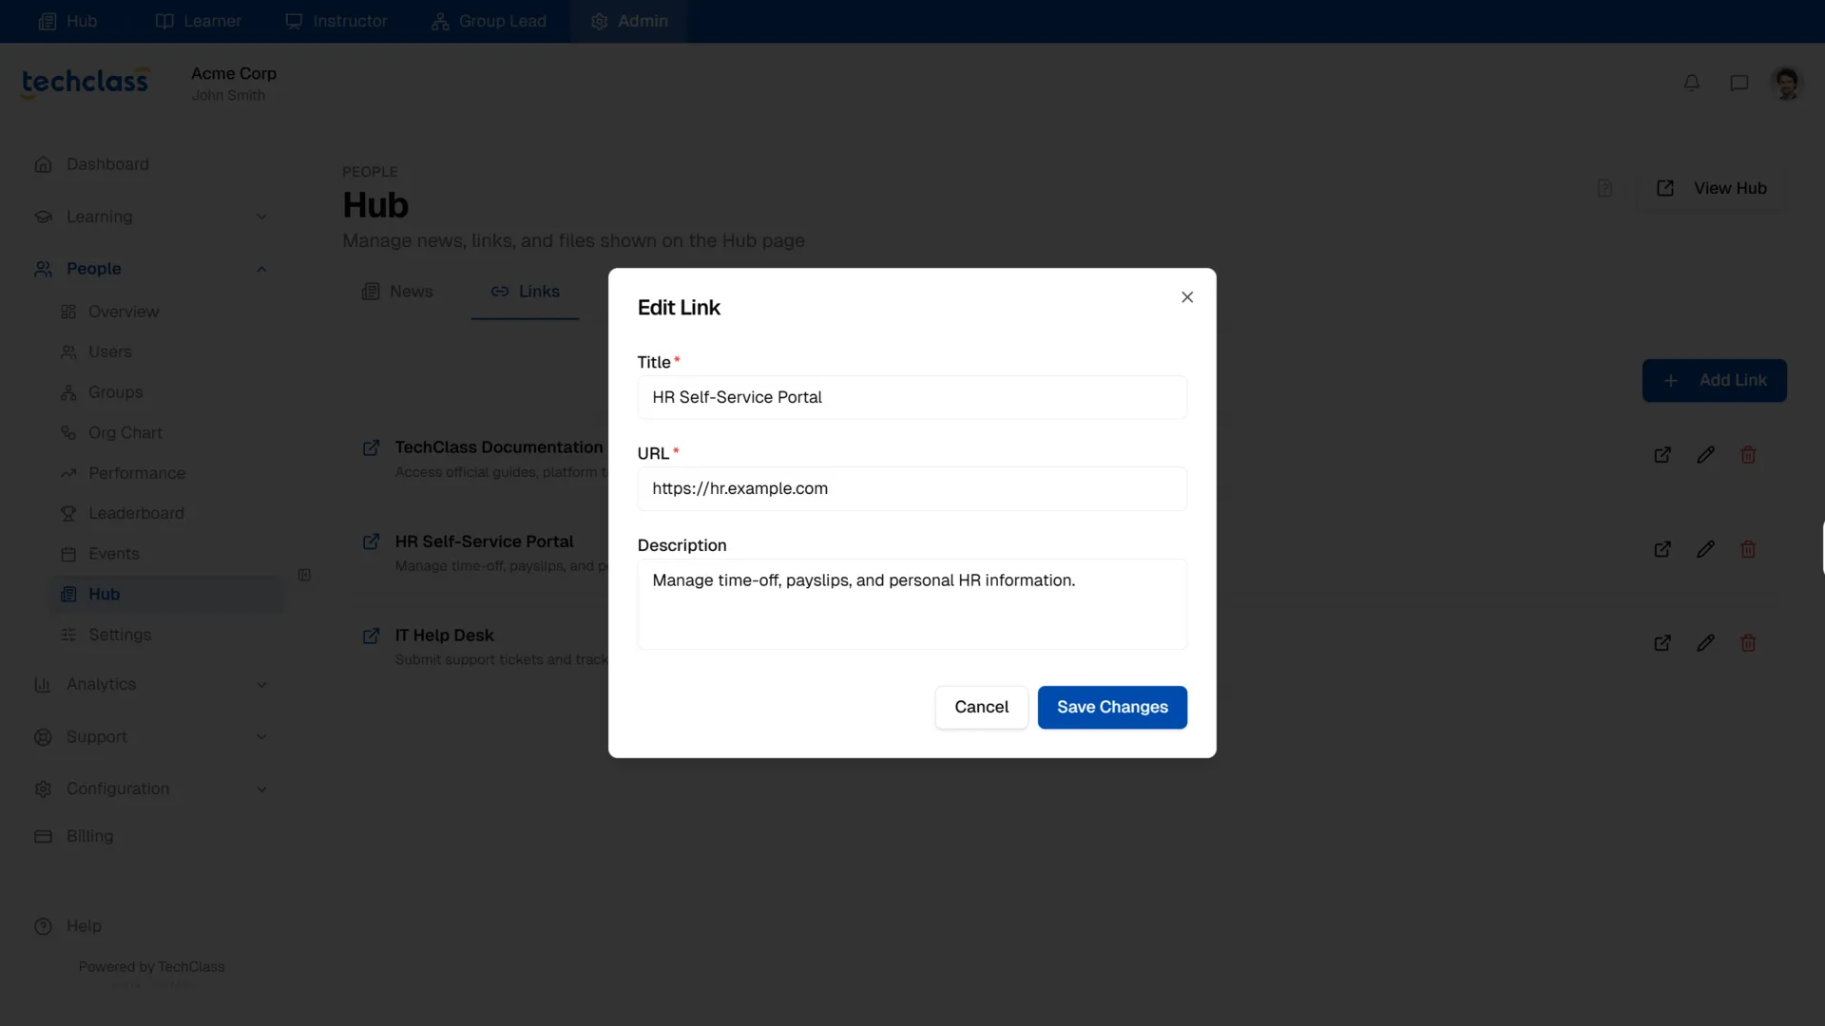Delete the IT Help Desk link
This screenshot has width=1825, height=1026.
[1748, 643]
